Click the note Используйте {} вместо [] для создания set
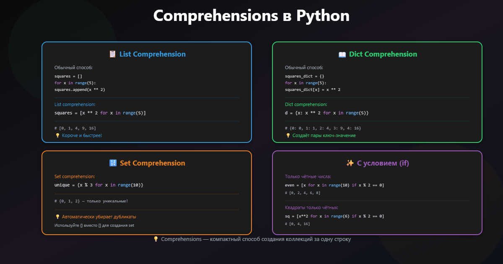The height and width of the screenshot is (264, 503). pos(94,225)
